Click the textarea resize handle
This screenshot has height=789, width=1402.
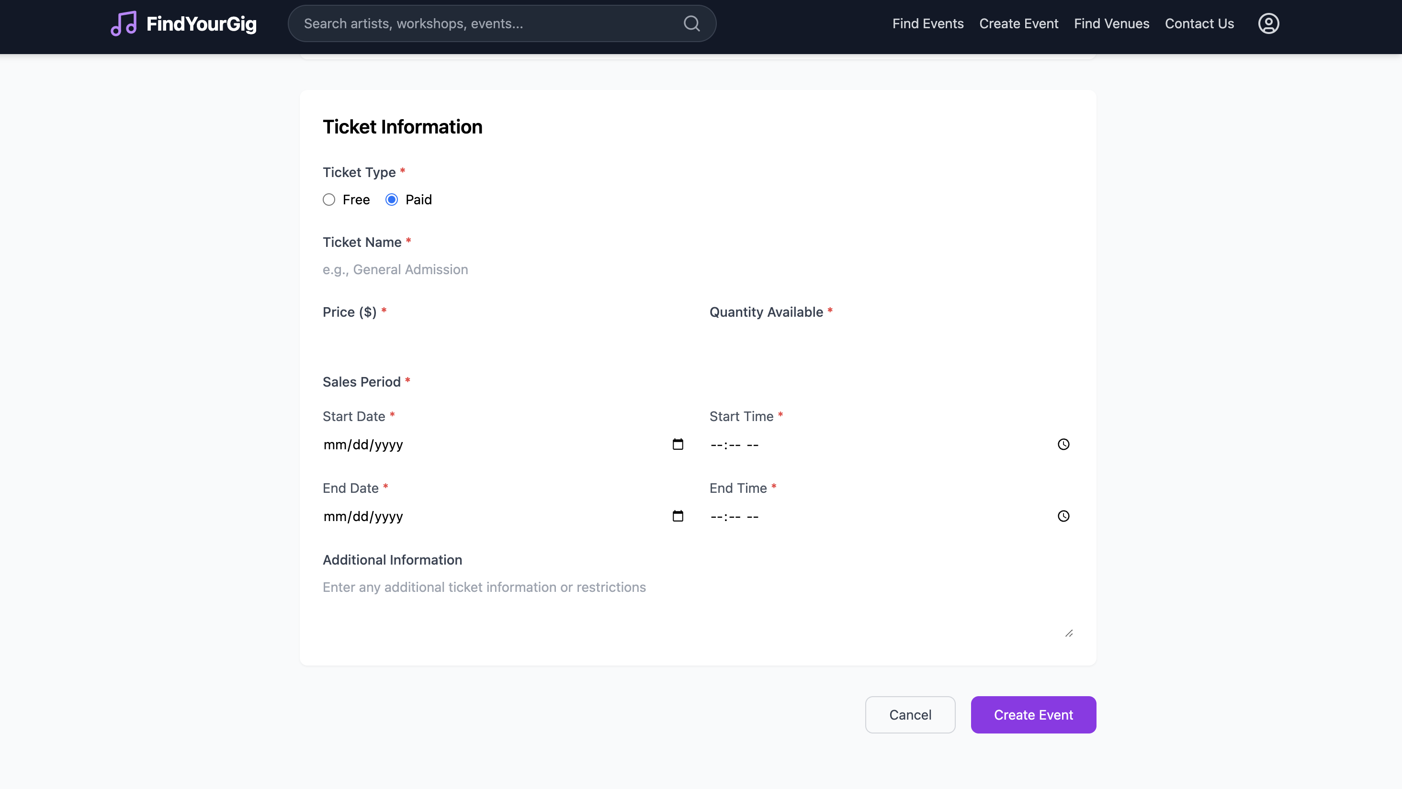[x=1069, y=633]
